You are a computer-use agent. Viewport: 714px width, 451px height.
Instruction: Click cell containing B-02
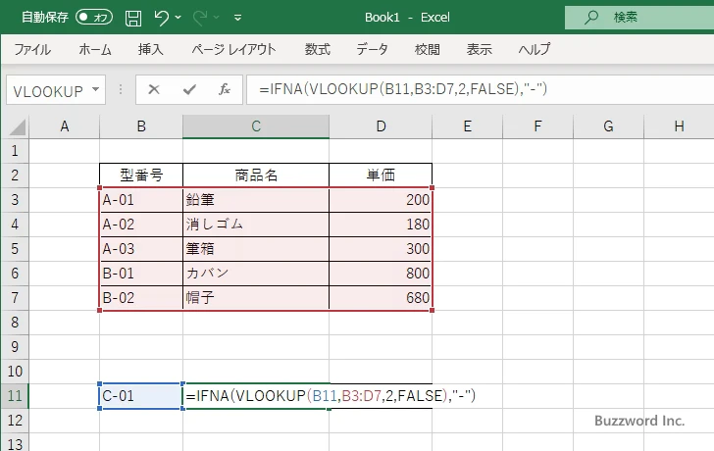click(x=141, y=298)
